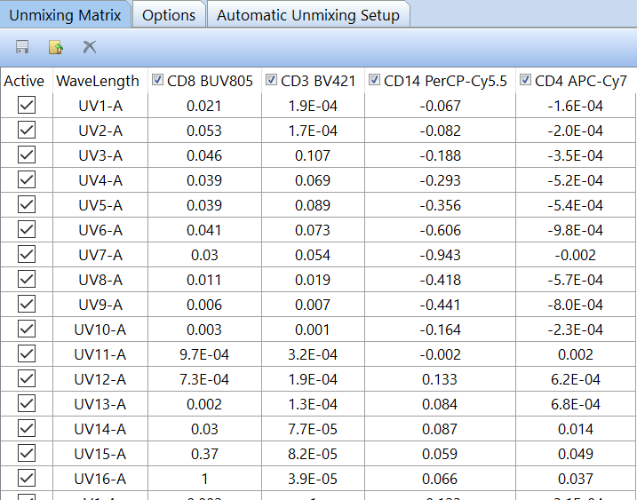Select CD8 BUV805 value 0.053

tap(204, 131)
